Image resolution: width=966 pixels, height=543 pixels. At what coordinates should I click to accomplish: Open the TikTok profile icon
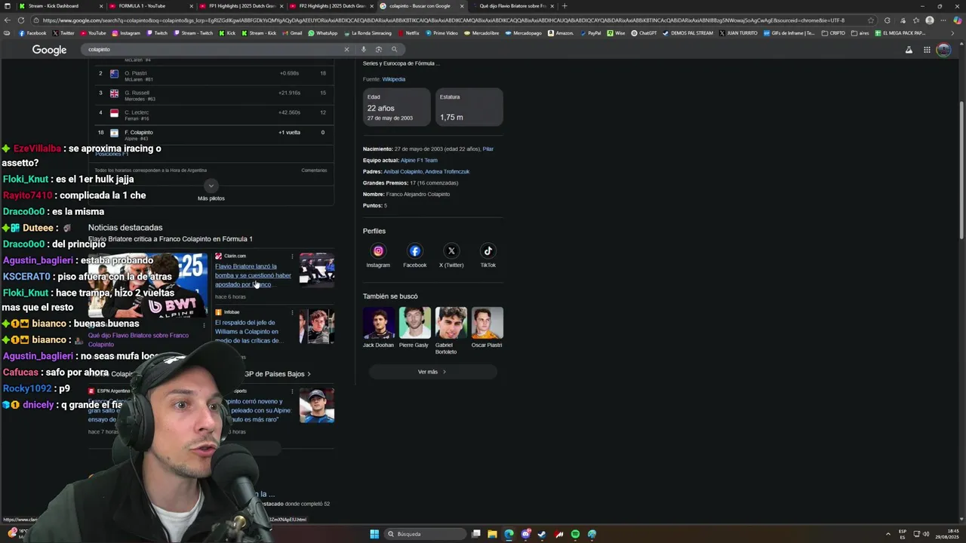click(x=488, y=251)
